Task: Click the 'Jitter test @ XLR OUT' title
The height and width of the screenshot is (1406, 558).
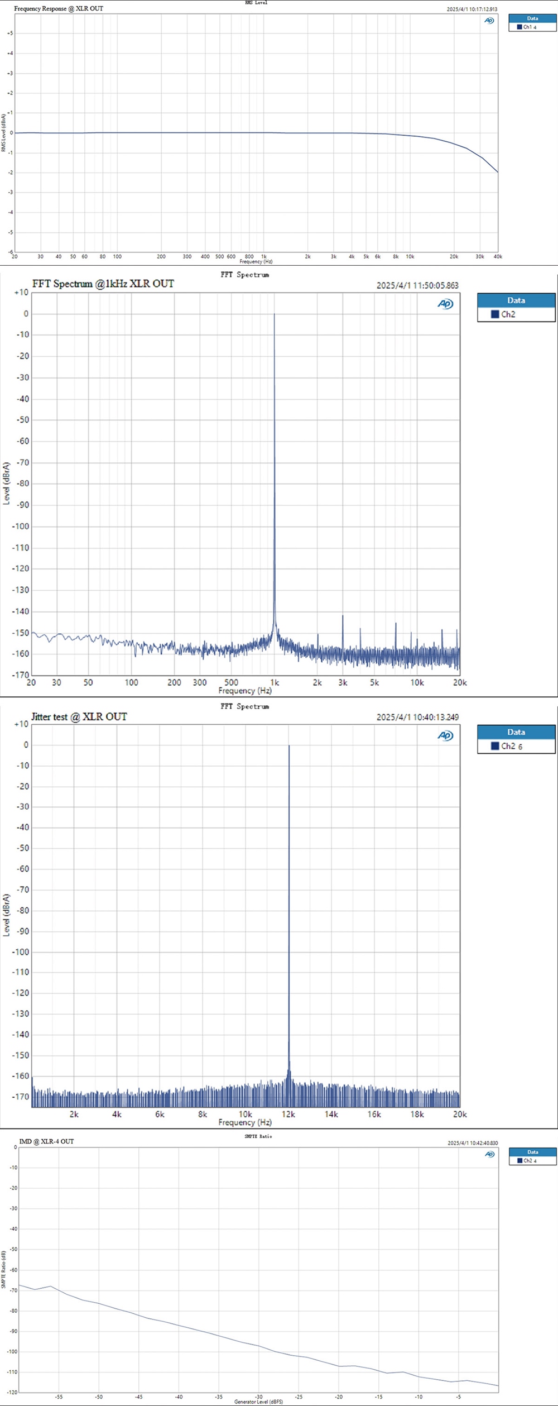Action: (79, 717)
